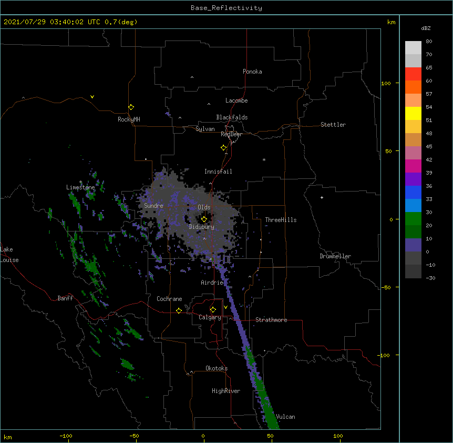Screen dimensions: 453x443
Task: Click the white asterisk marker above Limestone
Action: pyautogui.click(x=80, y=182)
